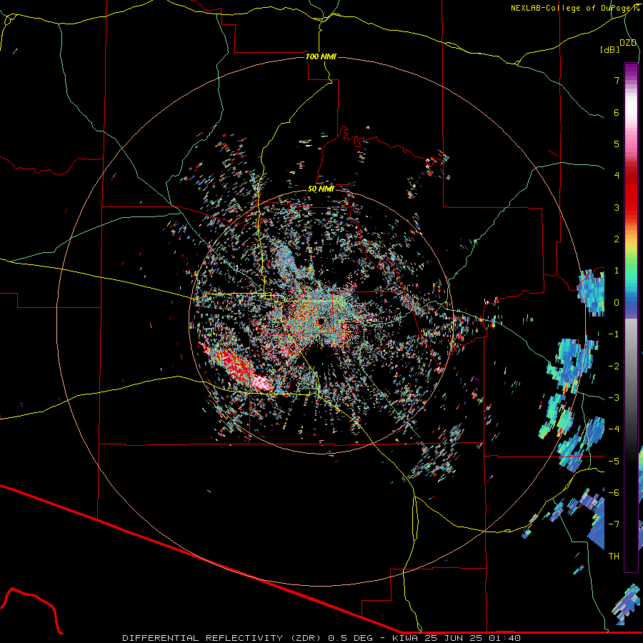Click the -7 value on color scale
The width and height of the screenshot is (643, 643).
click(x=614, y=524)
